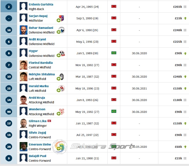Viewport: 189px width, 166px height.
Task: Click Serjan Repaj's former club crest icon
Action: point(61,18)
